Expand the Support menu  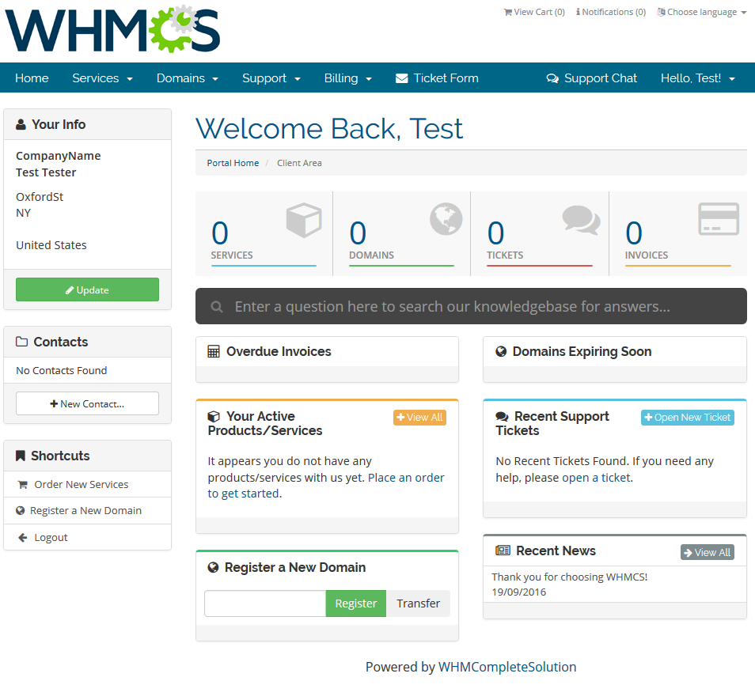(x=271, y=78)
